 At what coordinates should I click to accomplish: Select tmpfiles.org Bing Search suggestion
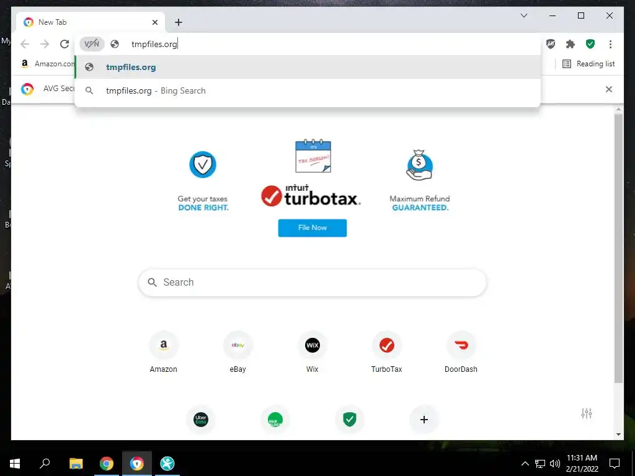[x=308, y=90]
